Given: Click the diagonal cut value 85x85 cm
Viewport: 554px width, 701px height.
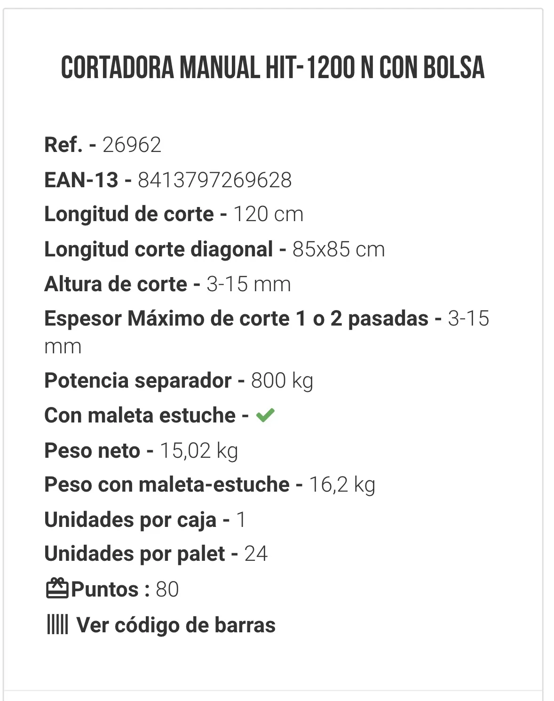Looking at the screenshot, I should click(x=339, y=249).
